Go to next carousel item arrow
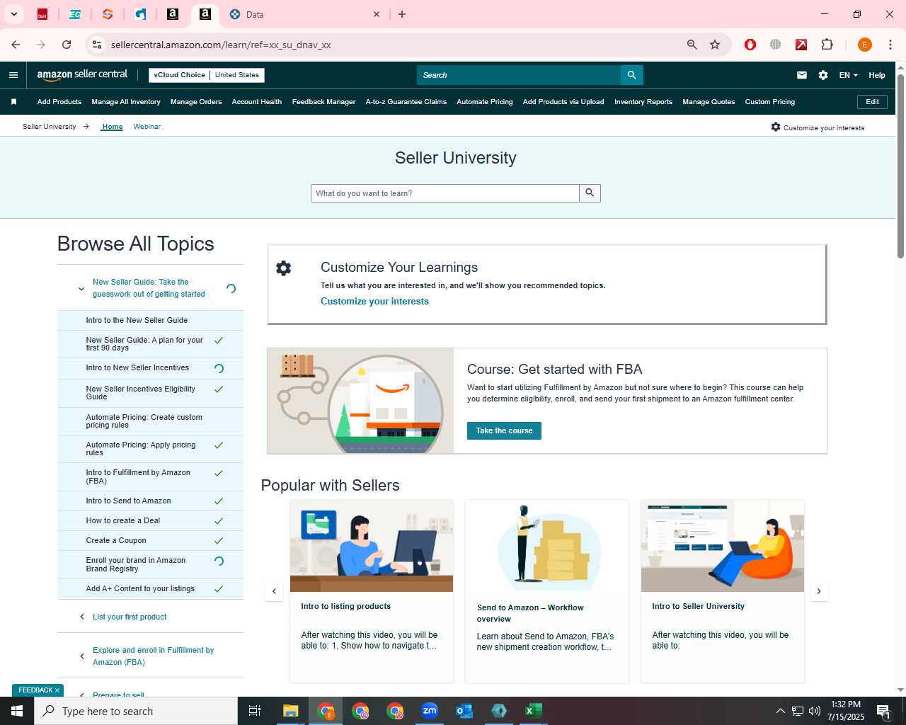The height and width of the screenshot is (725, 906). click(819, 591)
